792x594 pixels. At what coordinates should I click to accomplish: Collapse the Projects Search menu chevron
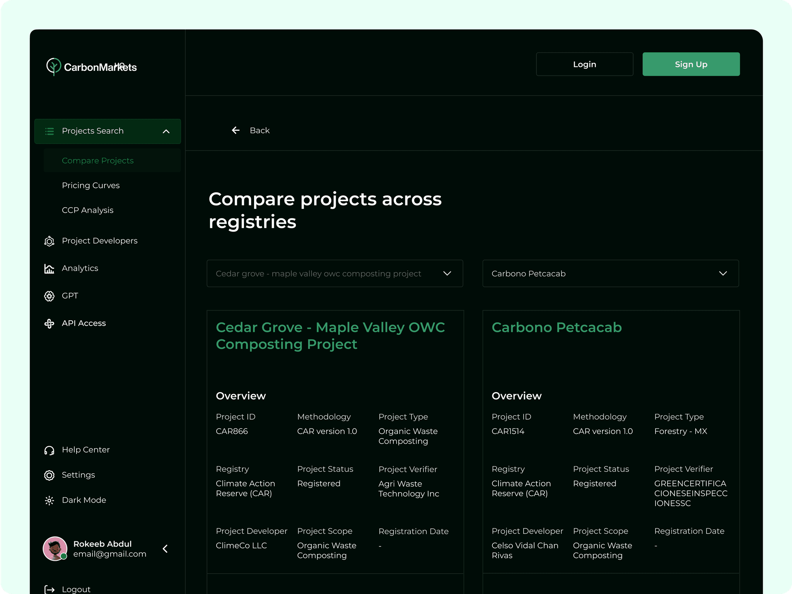[166, 131]
